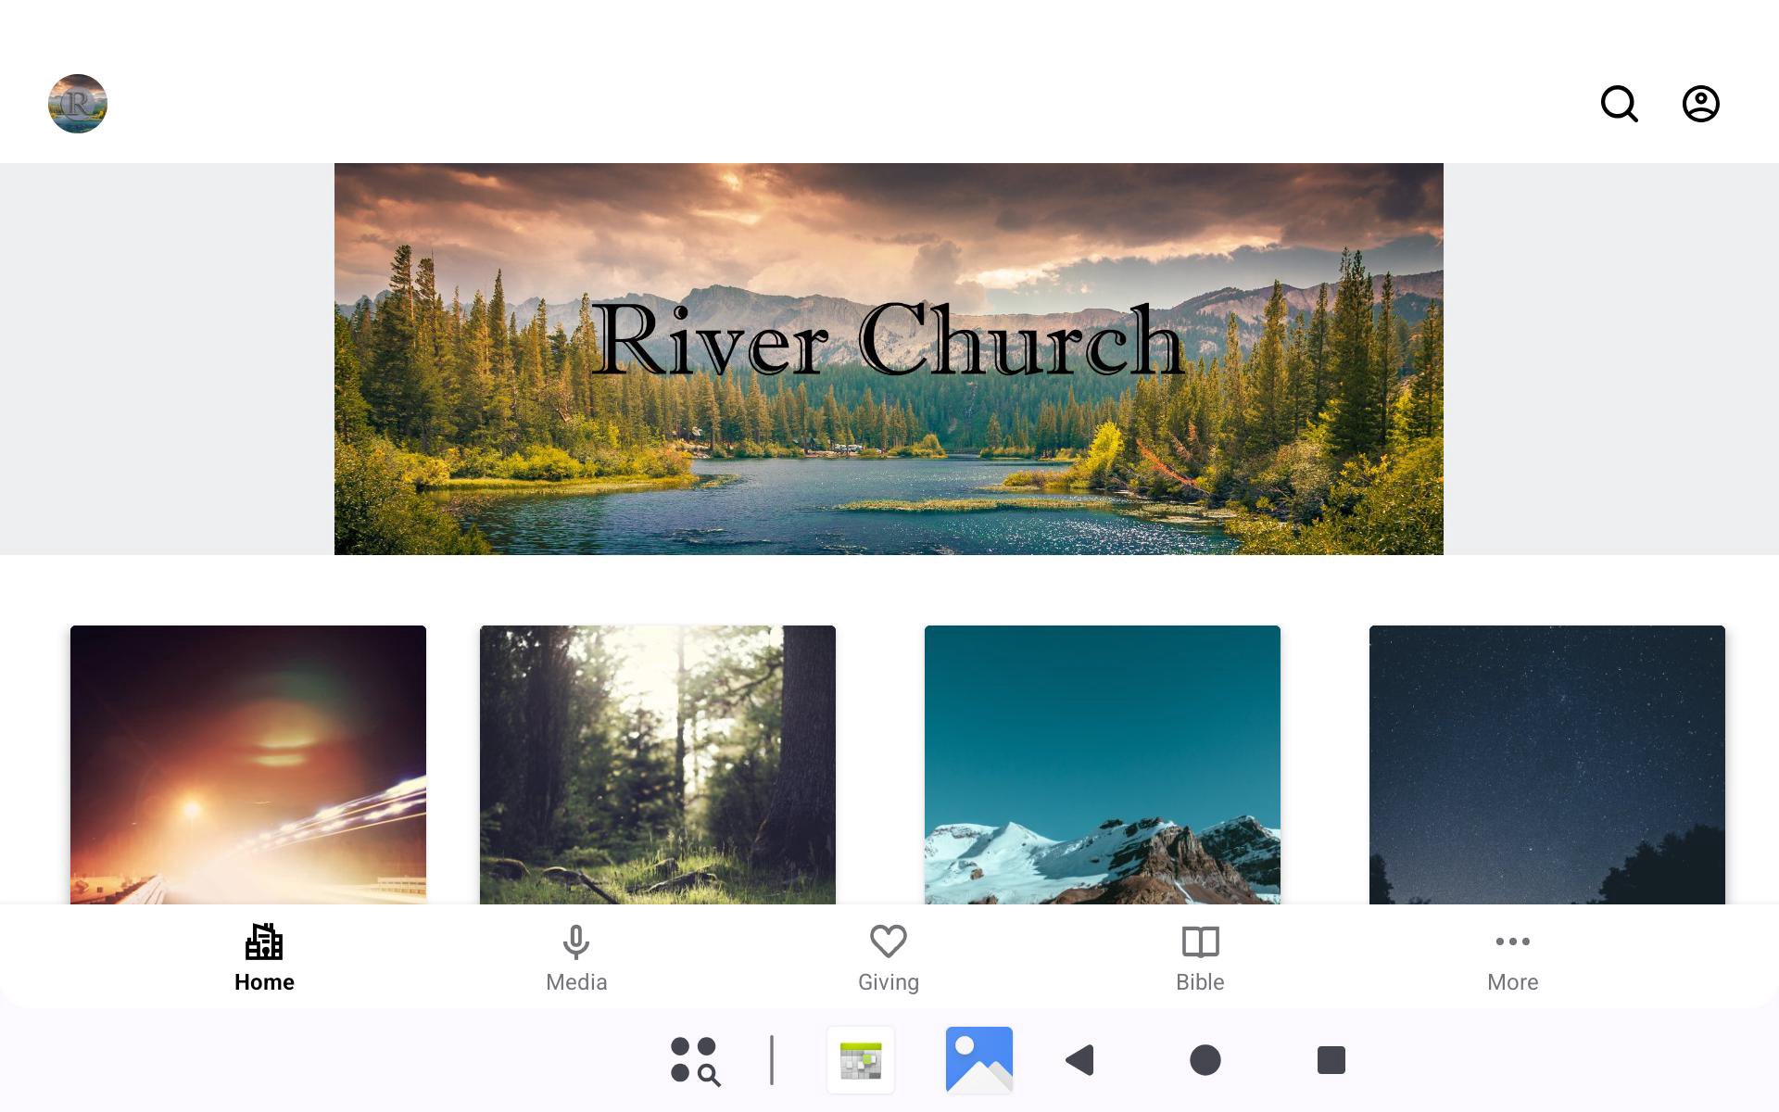
Task: Tap the Home building icon
Action: coord(264,941)
